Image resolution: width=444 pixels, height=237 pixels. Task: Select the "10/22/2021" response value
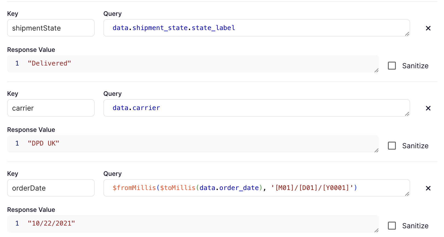click(51, 223)
